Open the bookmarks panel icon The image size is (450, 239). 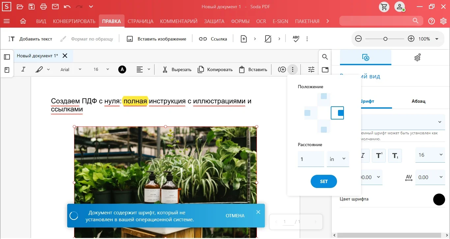pyautogui.click(x=7, y=70)
